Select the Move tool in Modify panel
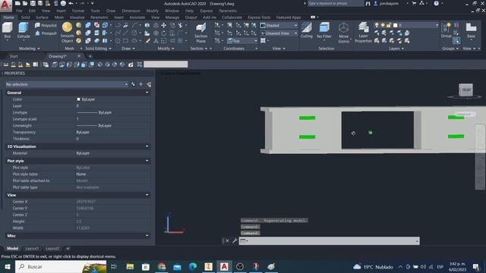Viewport: 486px width, 273px height. [164, 25]
